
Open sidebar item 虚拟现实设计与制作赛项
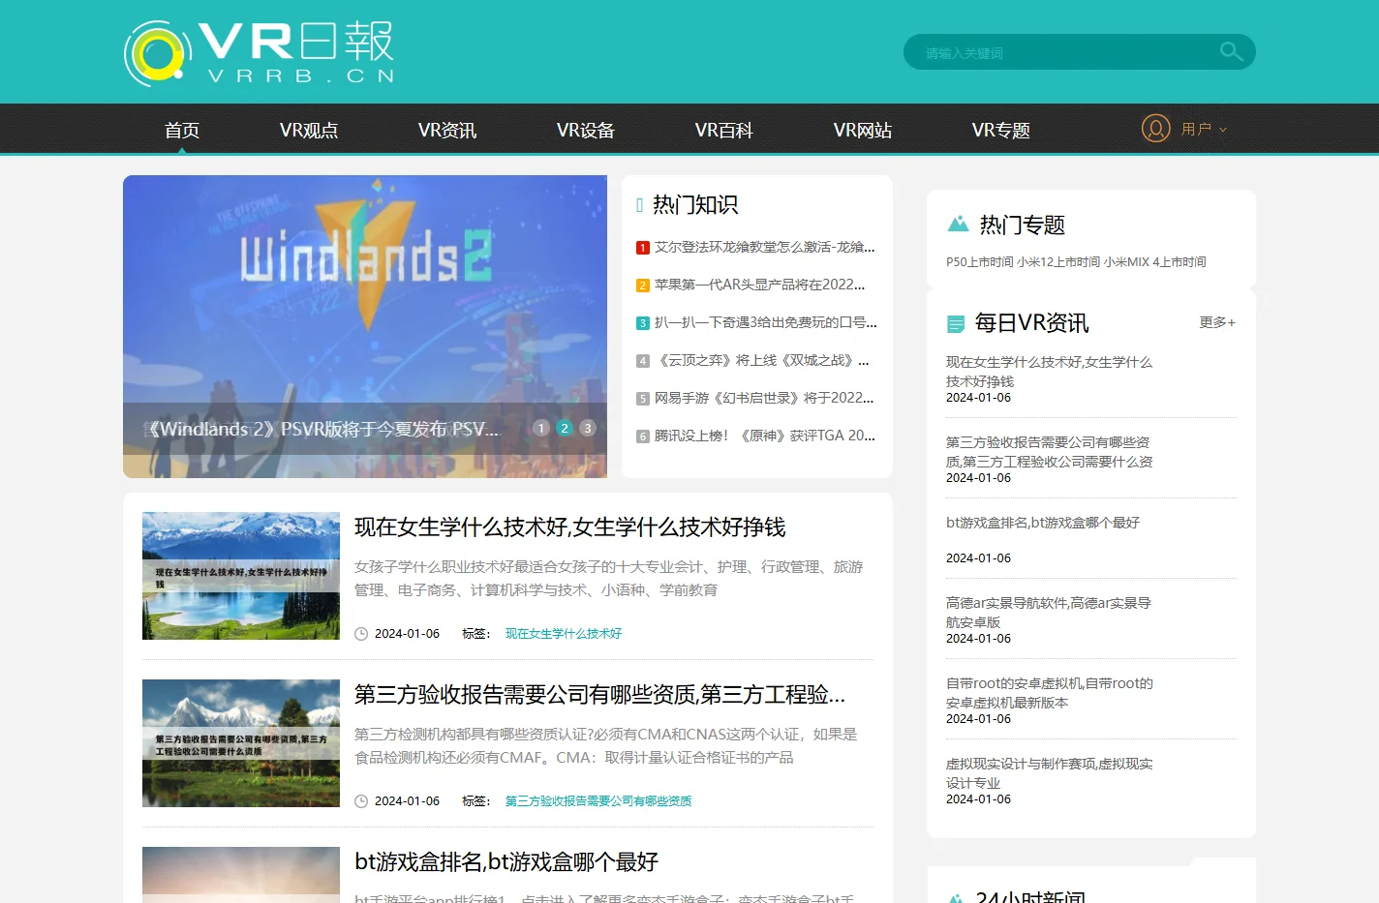pyautogui.click(x=1049, y=773)
